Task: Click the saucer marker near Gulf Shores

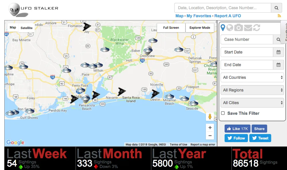Action: pos(30,111)
